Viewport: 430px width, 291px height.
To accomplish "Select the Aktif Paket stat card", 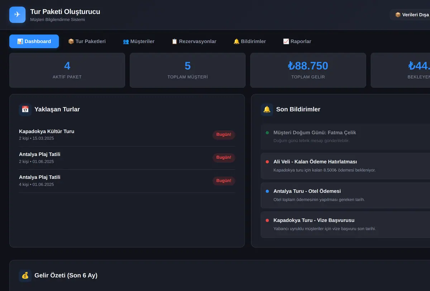I will click(67, 70).
